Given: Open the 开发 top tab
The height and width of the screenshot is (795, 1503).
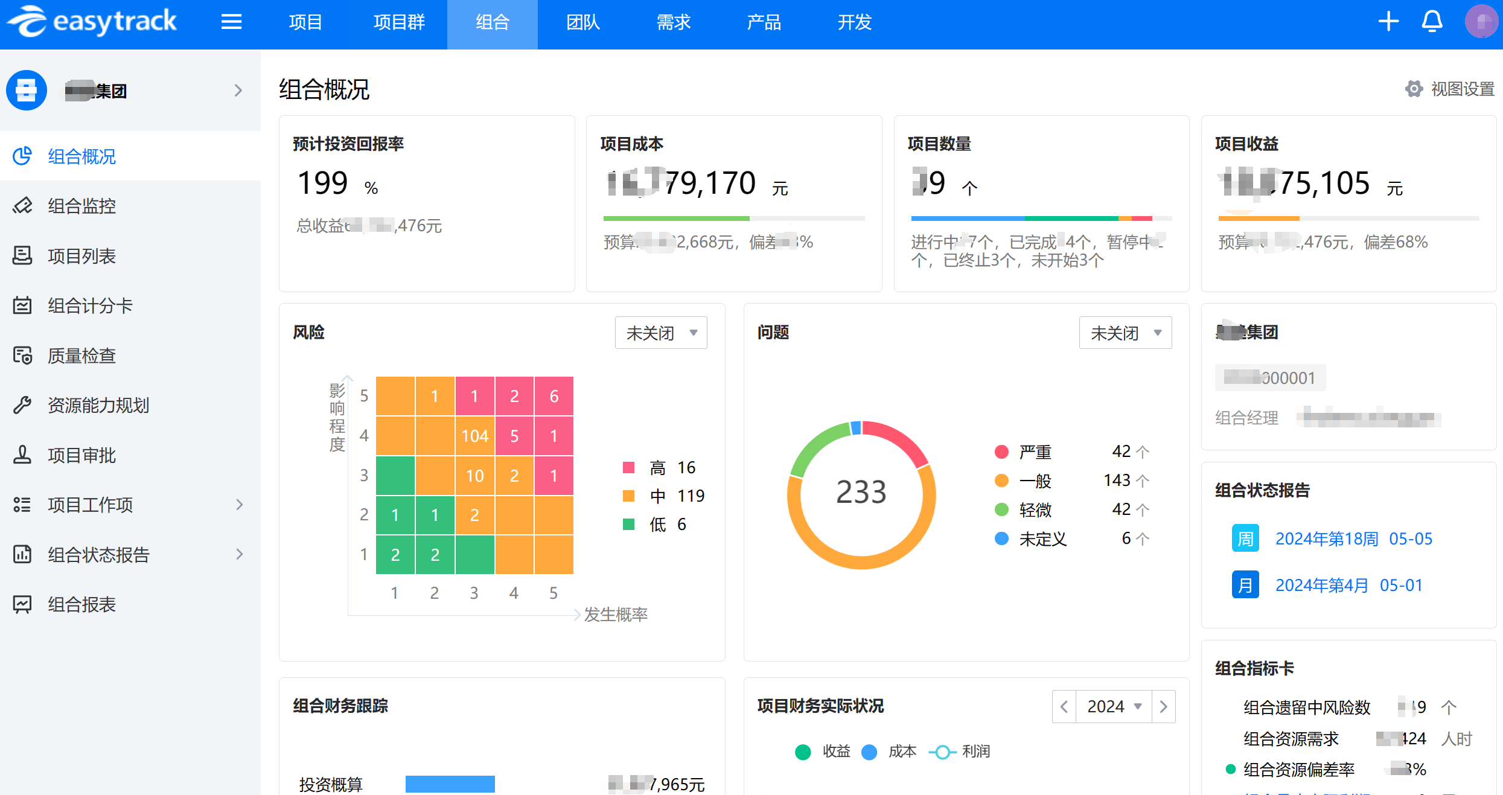Looking at the screenshot, I should click(855, 22).
